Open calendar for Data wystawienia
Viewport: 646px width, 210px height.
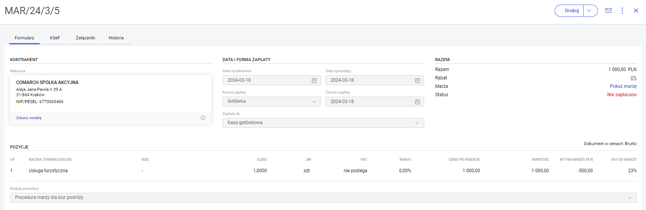point(314,80)
